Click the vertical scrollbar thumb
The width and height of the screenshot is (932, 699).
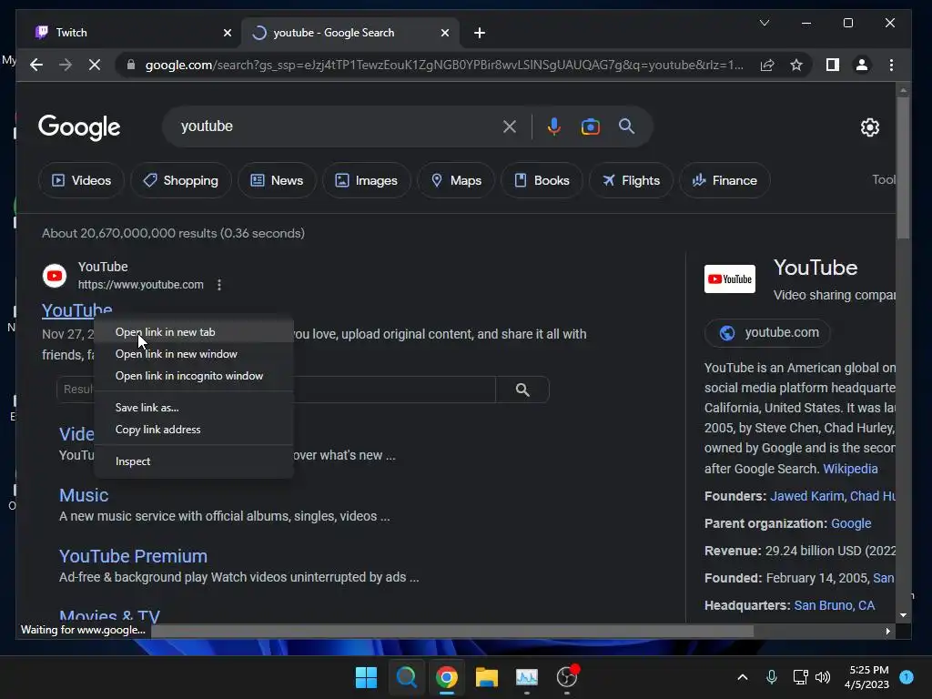tap(904, 167)
